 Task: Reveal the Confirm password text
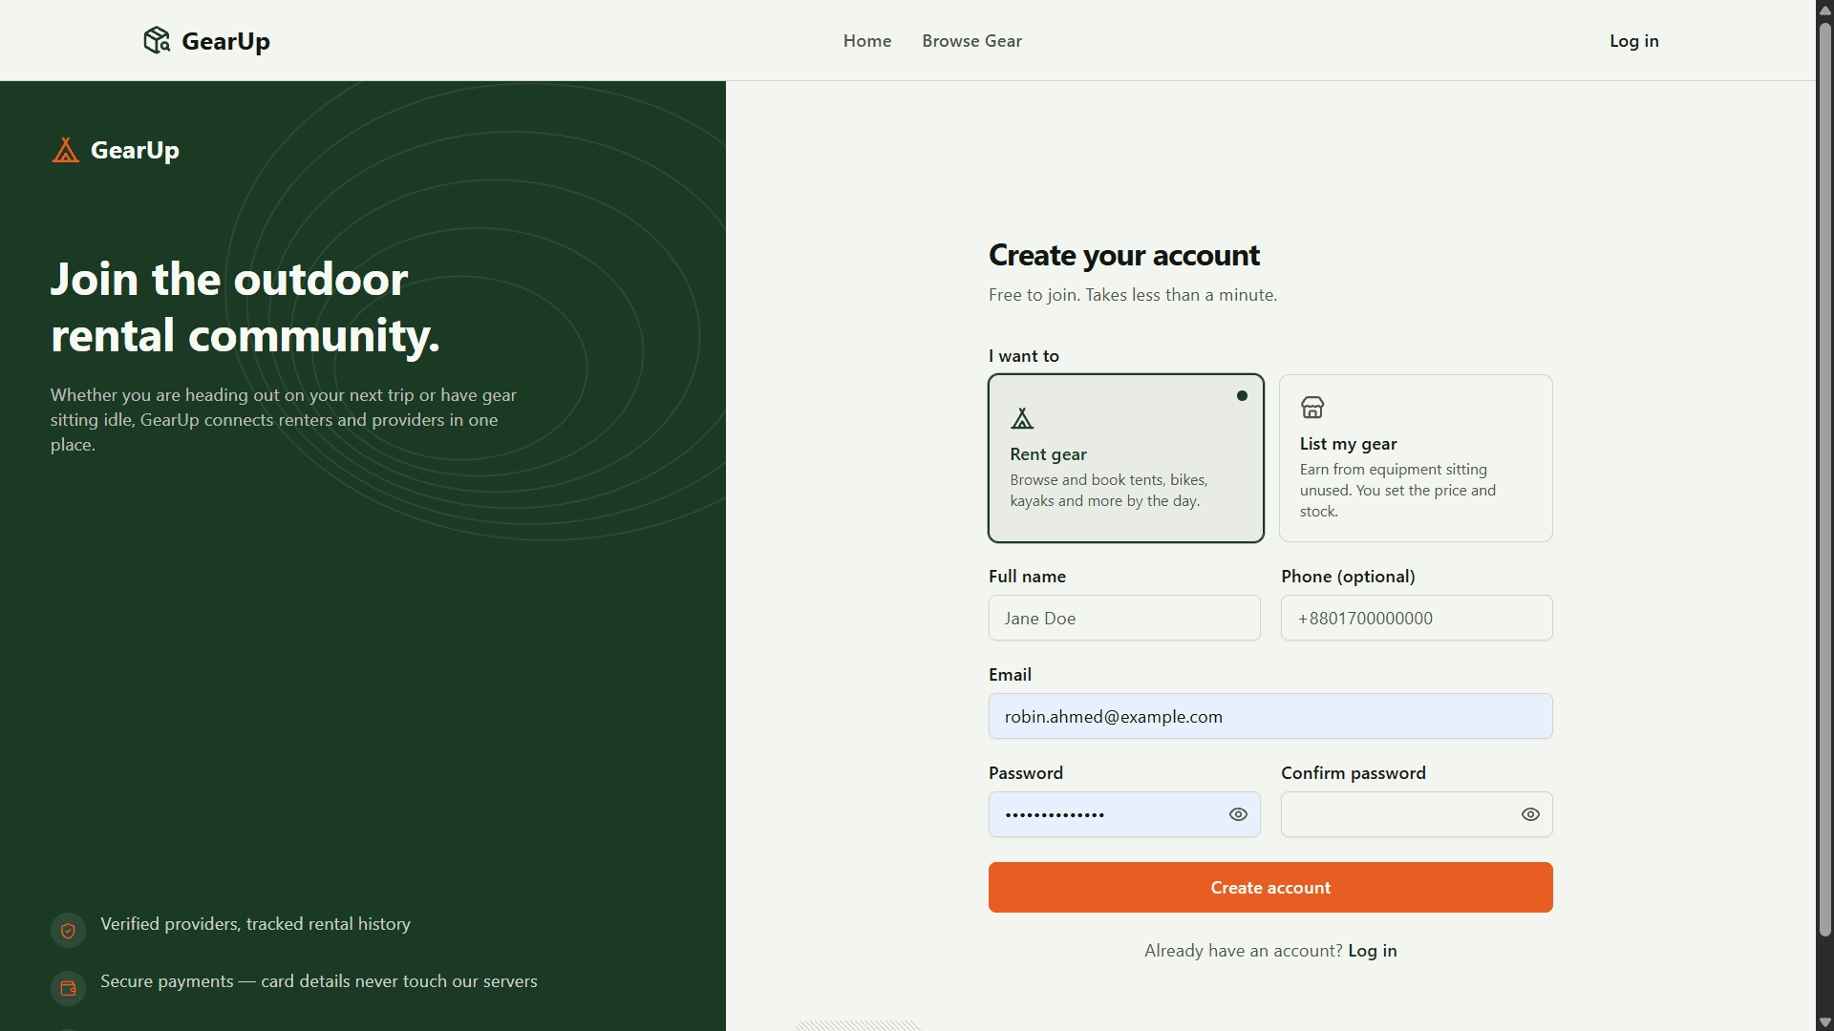[1530, 814]
